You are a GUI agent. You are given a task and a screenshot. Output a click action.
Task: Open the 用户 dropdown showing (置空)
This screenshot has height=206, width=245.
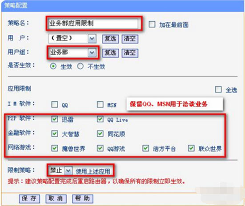pos(72,38)
